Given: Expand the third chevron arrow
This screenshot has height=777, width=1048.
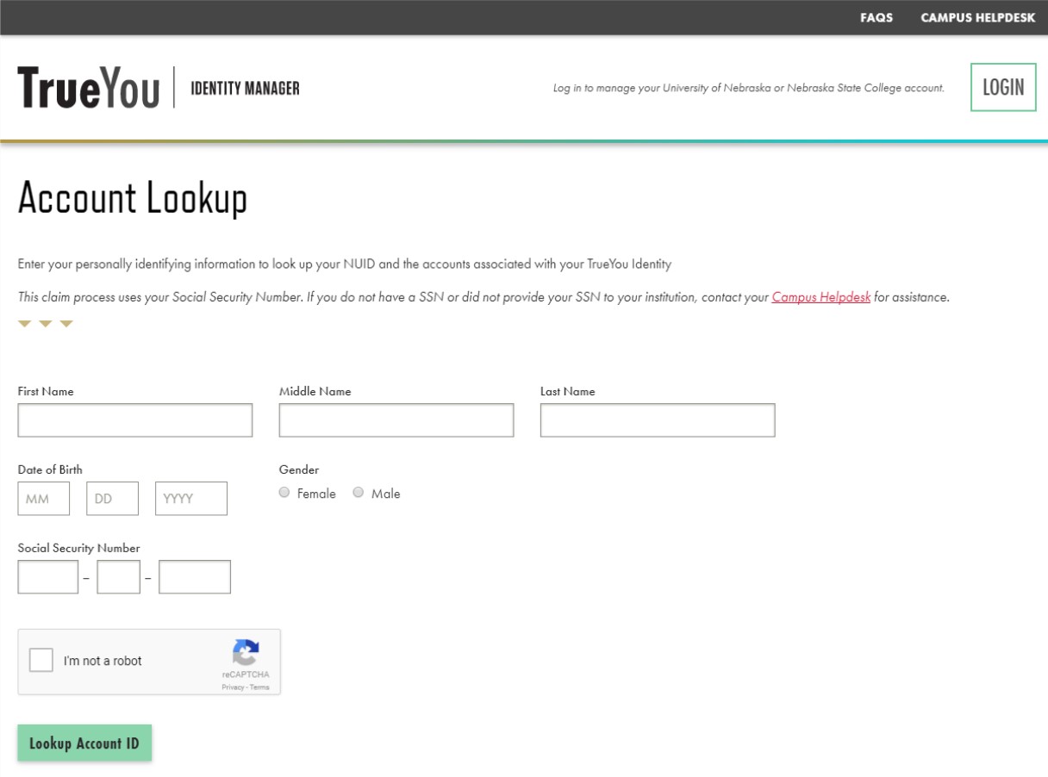Looking at the screenshot, I should (65, 324).
